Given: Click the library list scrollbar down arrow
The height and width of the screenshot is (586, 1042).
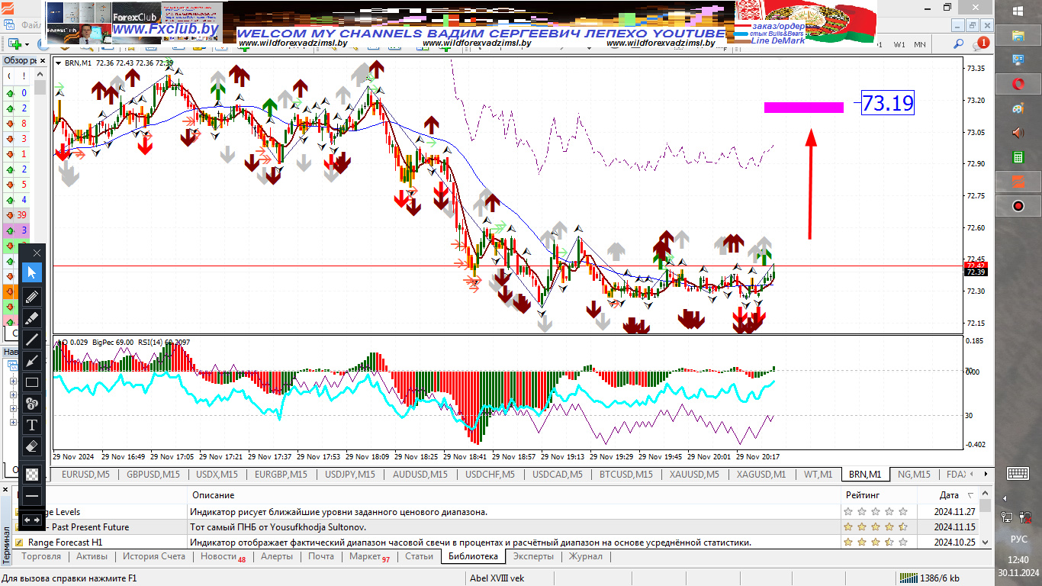Looking at the screenshot, I should click(x=985, y=542).
